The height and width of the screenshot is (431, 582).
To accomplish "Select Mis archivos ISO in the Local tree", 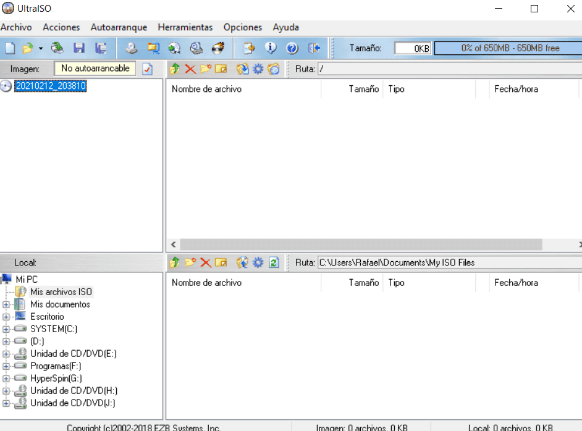I will tap(61, 292).
